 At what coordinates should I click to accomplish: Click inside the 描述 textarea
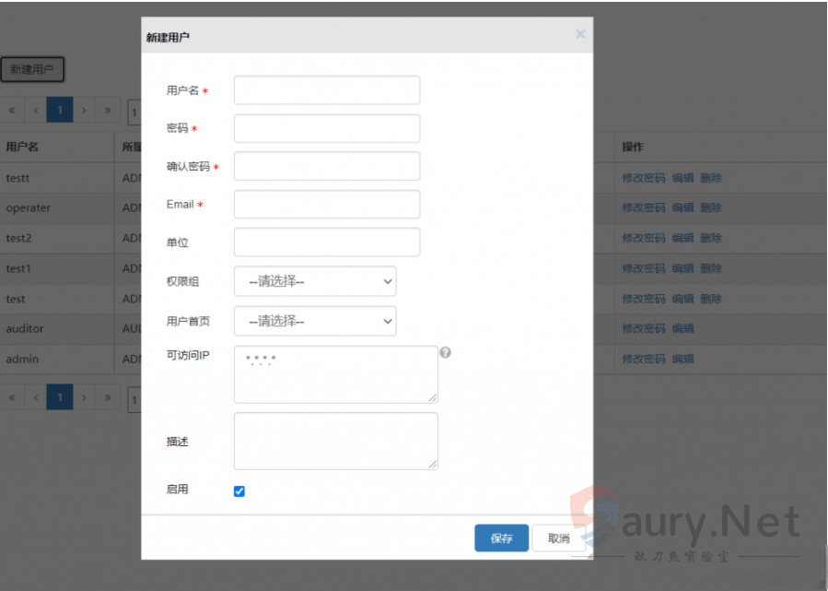[x=335, y=441]
